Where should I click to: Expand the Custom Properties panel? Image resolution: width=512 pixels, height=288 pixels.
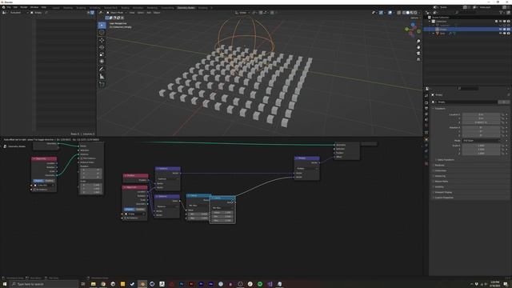(x=444, y=198)
